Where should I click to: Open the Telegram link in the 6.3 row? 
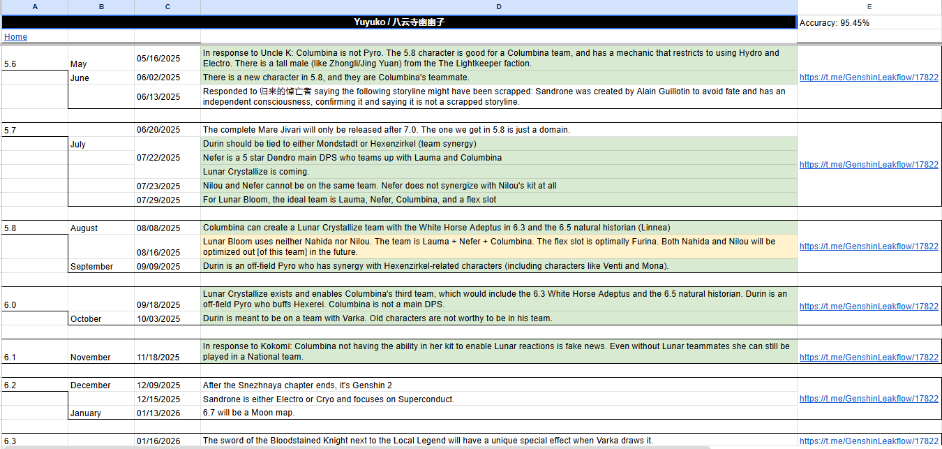(869, 441)
